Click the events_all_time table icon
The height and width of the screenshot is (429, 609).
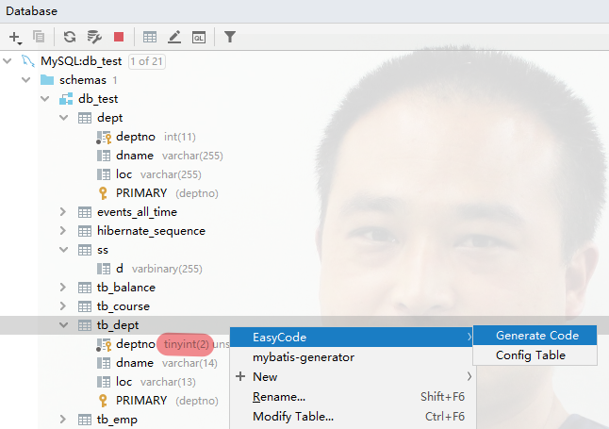(x=85, y=212)
